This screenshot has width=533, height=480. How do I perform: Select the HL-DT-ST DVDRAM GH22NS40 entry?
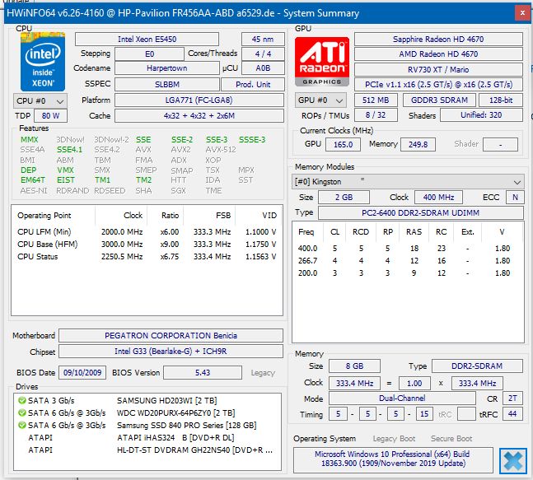[x=147, y=450]
